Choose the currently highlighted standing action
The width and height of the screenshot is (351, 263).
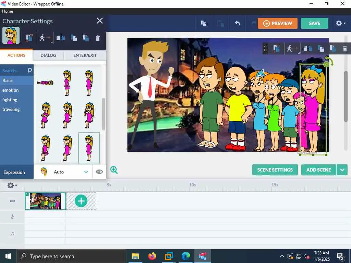click(89, 148)
